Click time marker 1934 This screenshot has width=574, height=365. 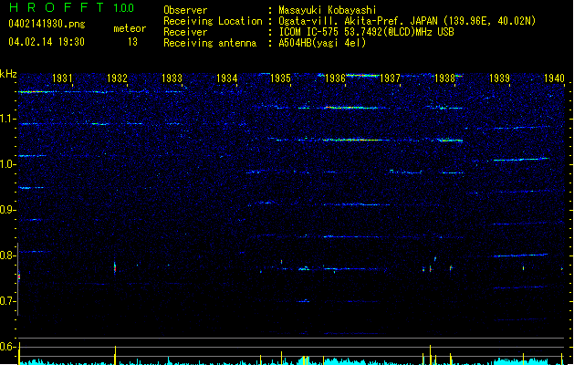click(226, 78)
